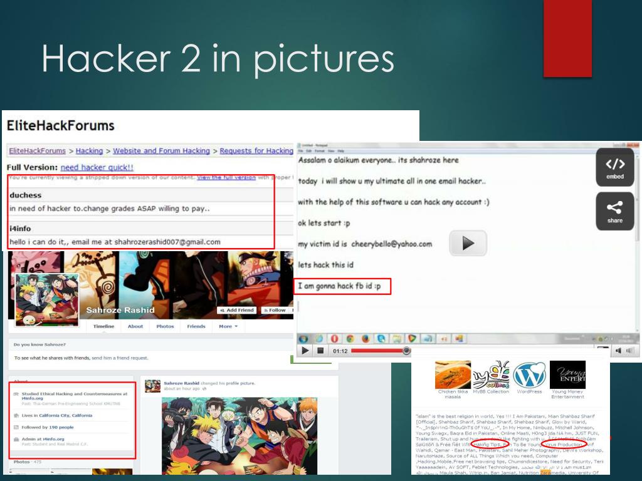
Task: Click the Chicken tikka masala thumbnail
Action: click(x=453, y=375)
